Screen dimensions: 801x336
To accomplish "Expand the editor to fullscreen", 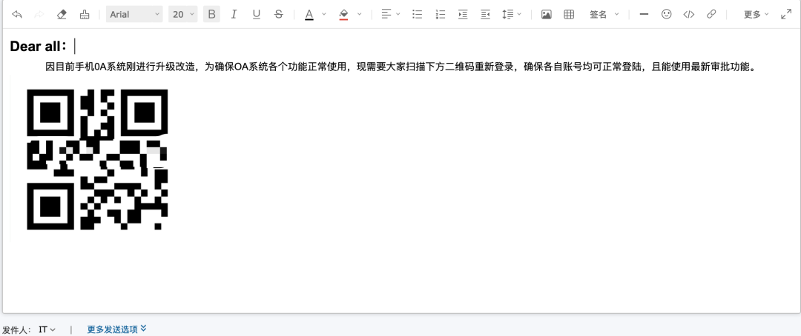I will click(786, 14).
